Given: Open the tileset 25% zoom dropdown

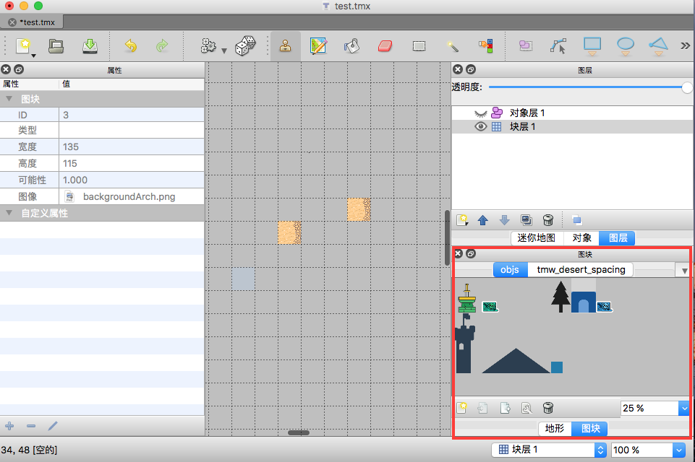Looking at the screenshot, I should [x=683, y=408].
